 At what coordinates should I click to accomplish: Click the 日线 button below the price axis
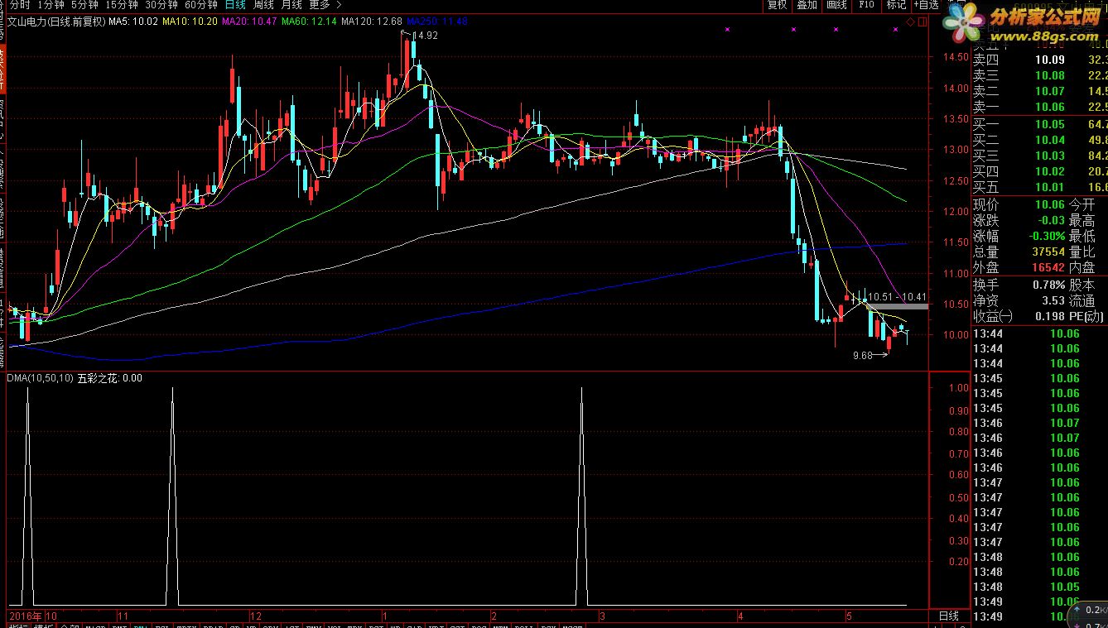click(949, 616)
